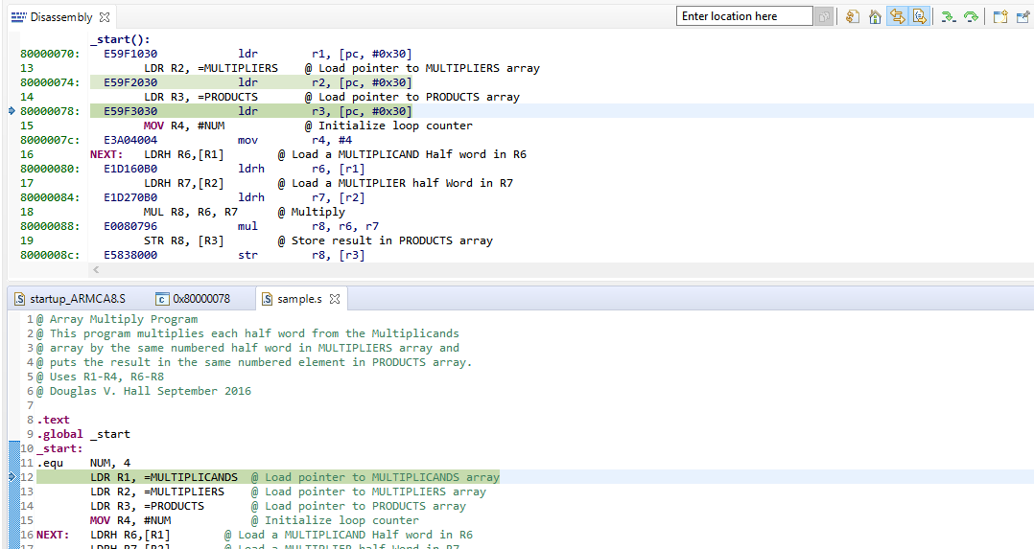Close the sample.s editor tab

click(335, 299)
